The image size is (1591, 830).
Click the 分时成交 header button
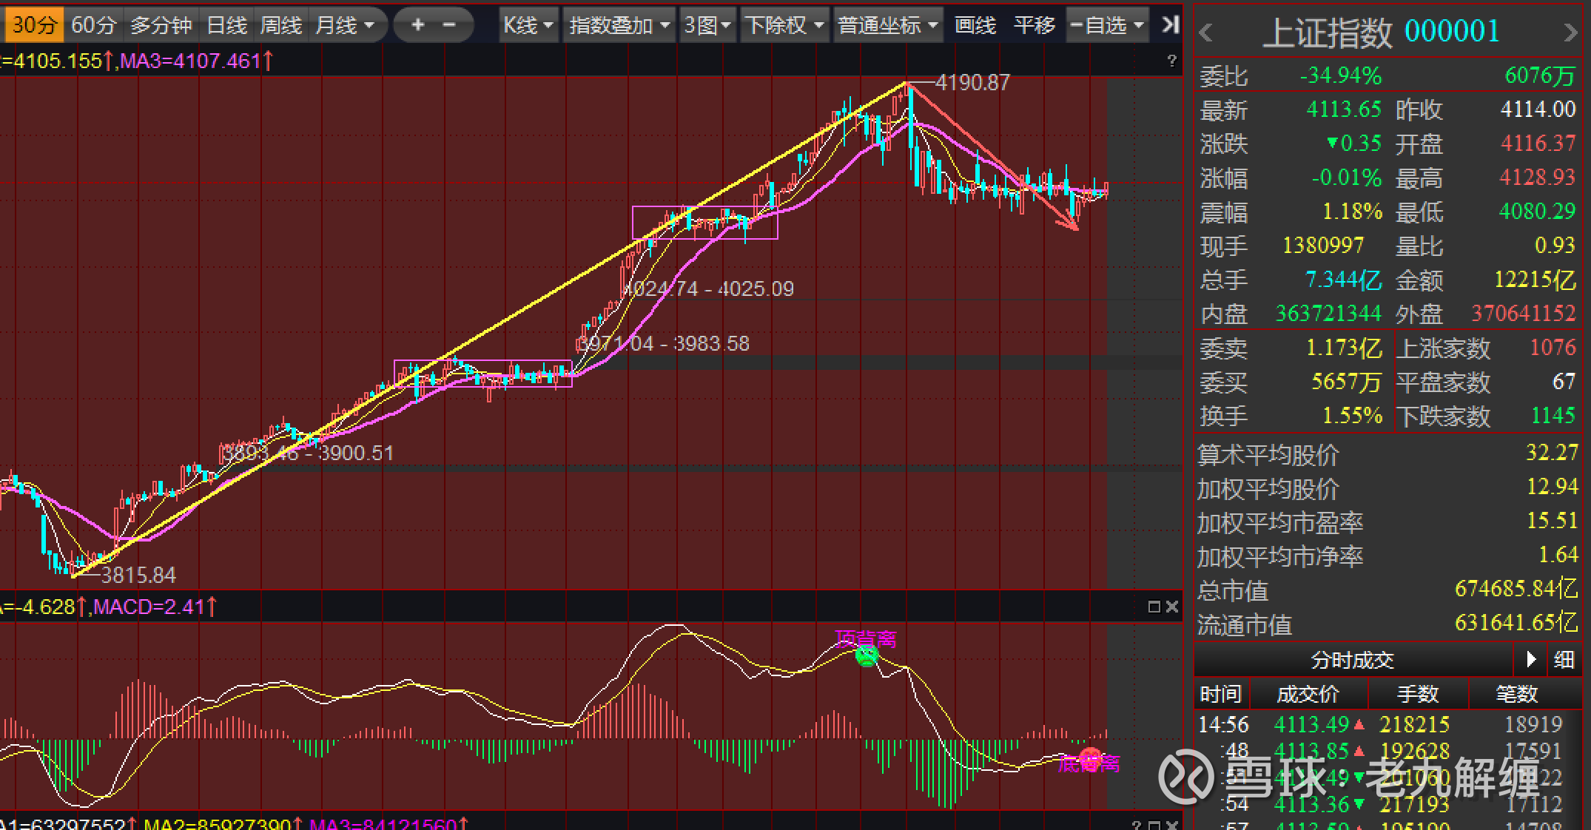[1352, 659]
